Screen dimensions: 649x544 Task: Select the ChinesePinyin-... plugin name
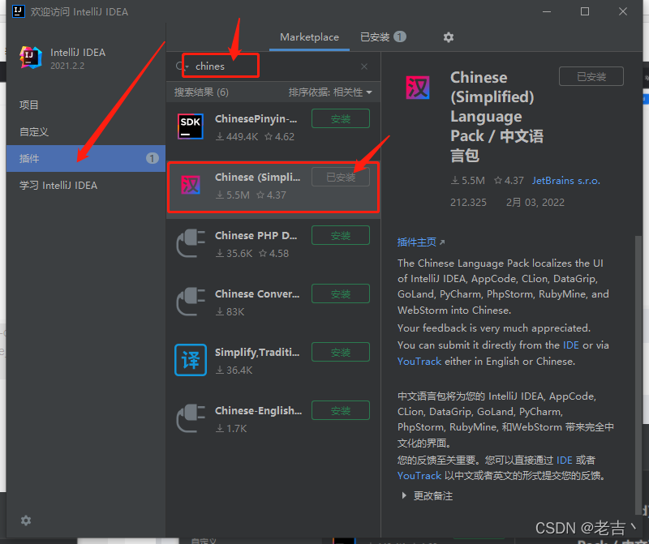coord(256,119)
